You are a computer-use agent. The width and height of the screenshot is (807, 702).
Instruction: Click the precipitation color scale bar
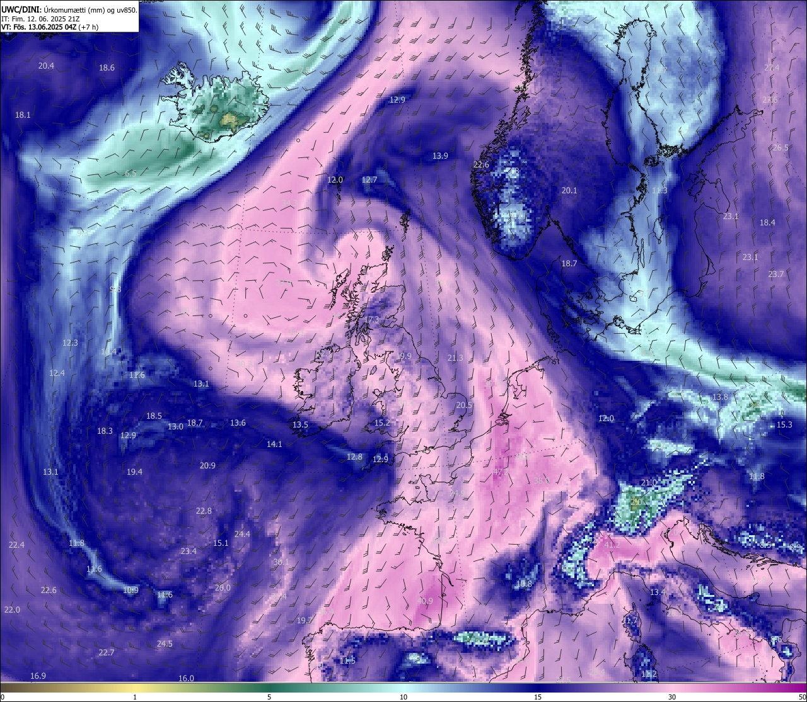pos(403,688)
